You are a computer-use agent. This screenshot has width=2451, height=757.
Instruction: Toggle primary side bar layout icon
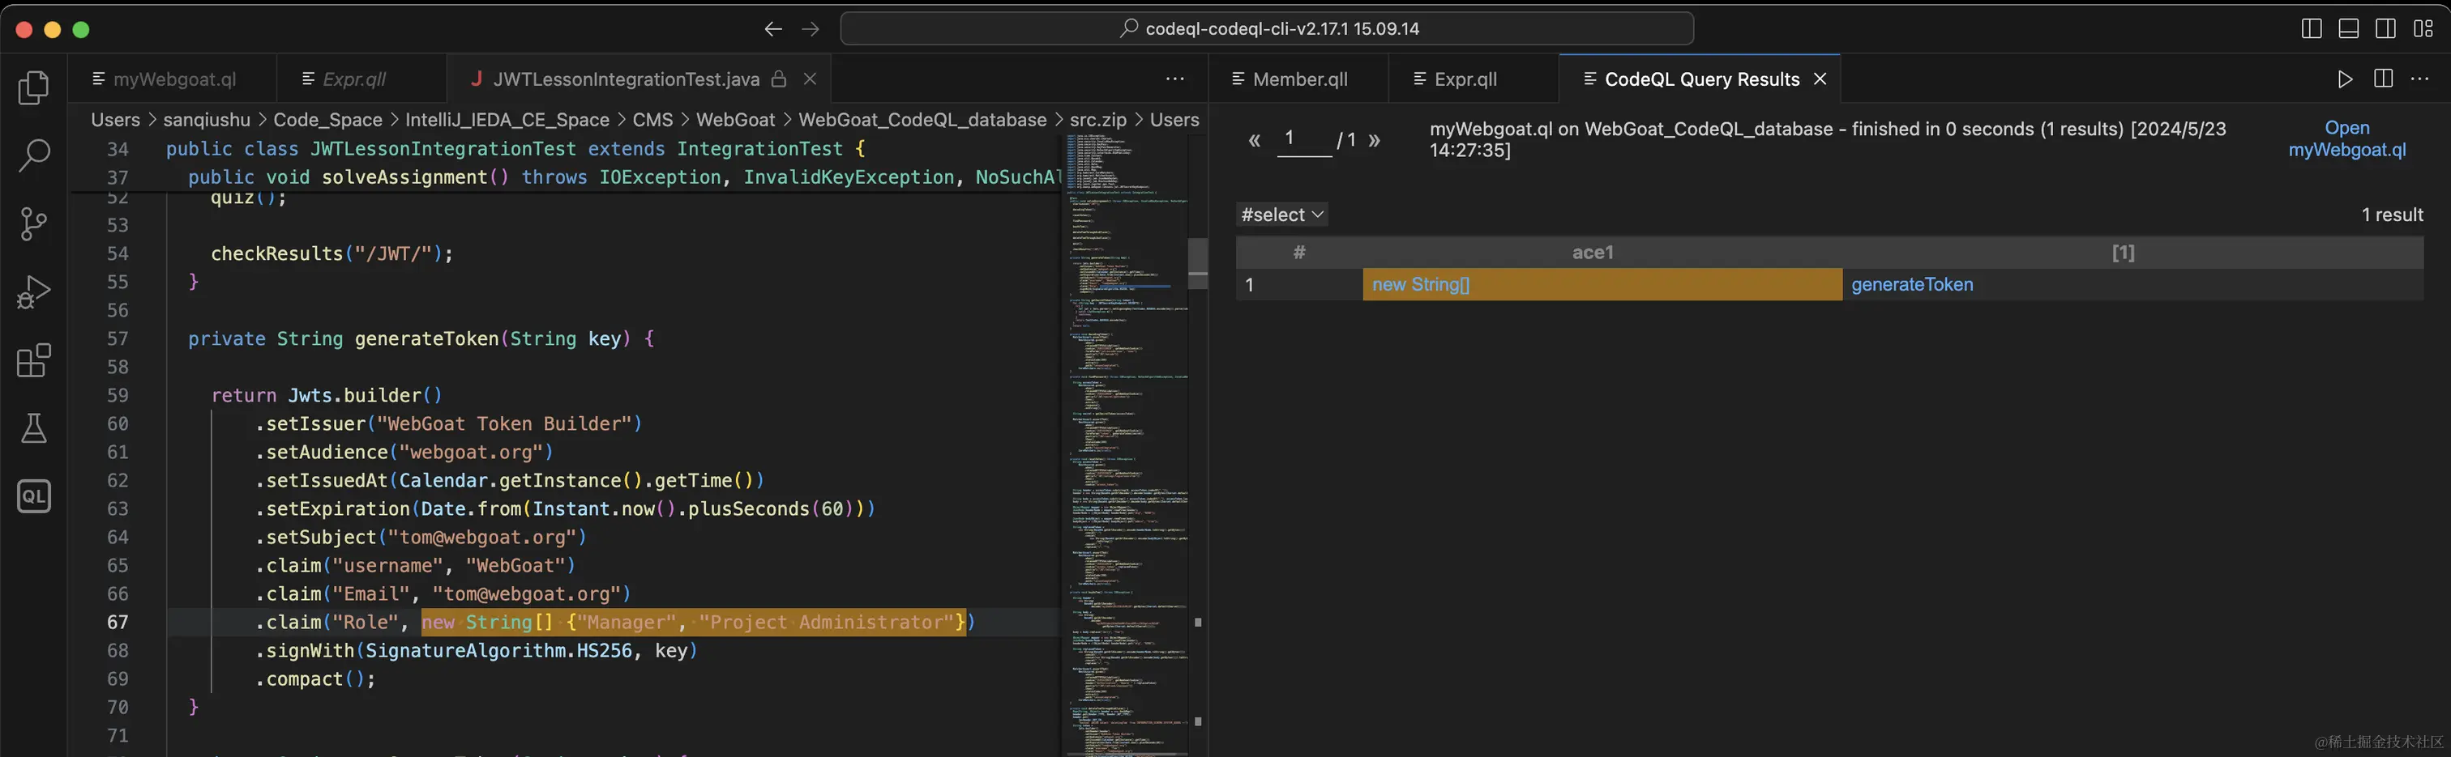2311,28
